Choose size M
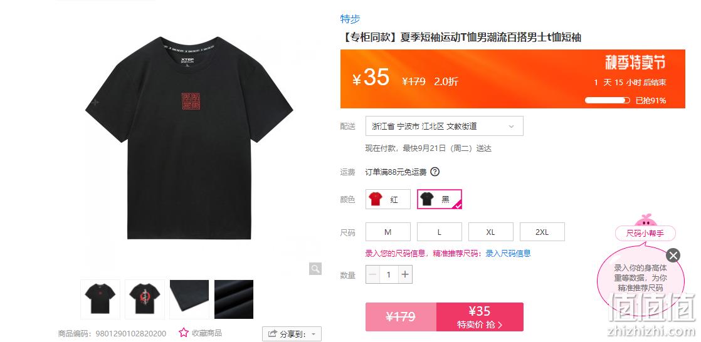The height and width of the screenshot is (342, 701). [x=388, y=232]
